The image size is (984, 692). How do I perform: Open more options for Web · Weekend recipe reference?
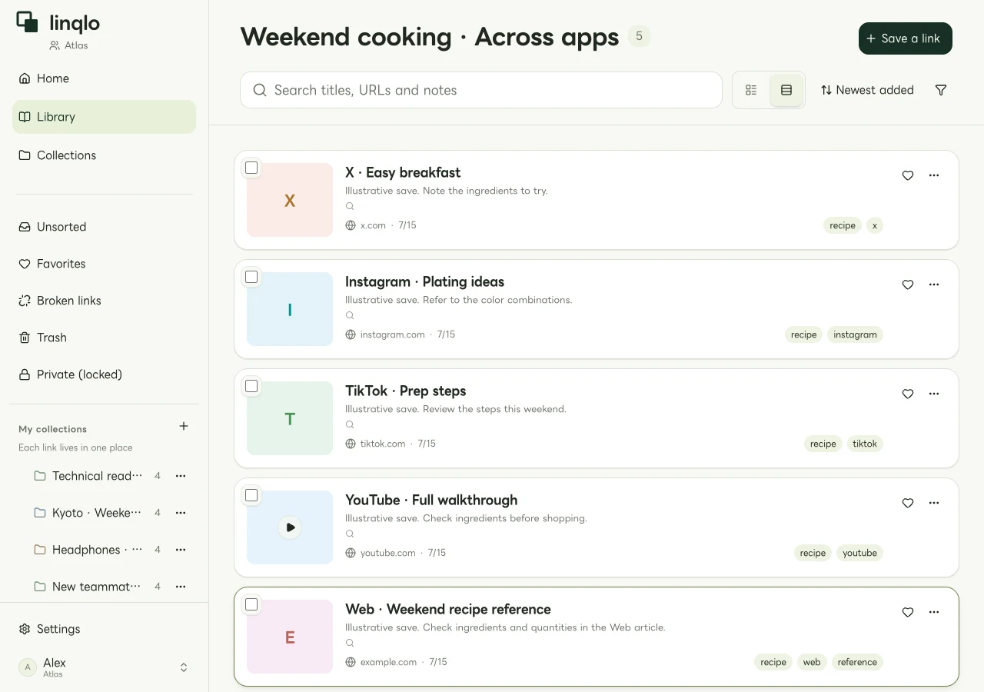pos(934,612)
